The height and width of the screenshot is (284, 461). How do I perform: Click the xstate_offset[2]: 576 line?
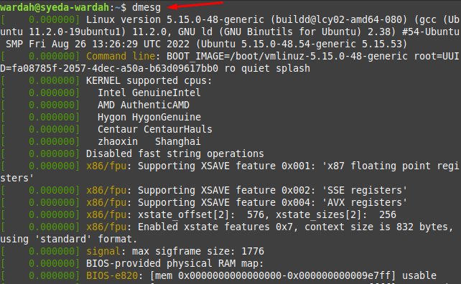198,214
